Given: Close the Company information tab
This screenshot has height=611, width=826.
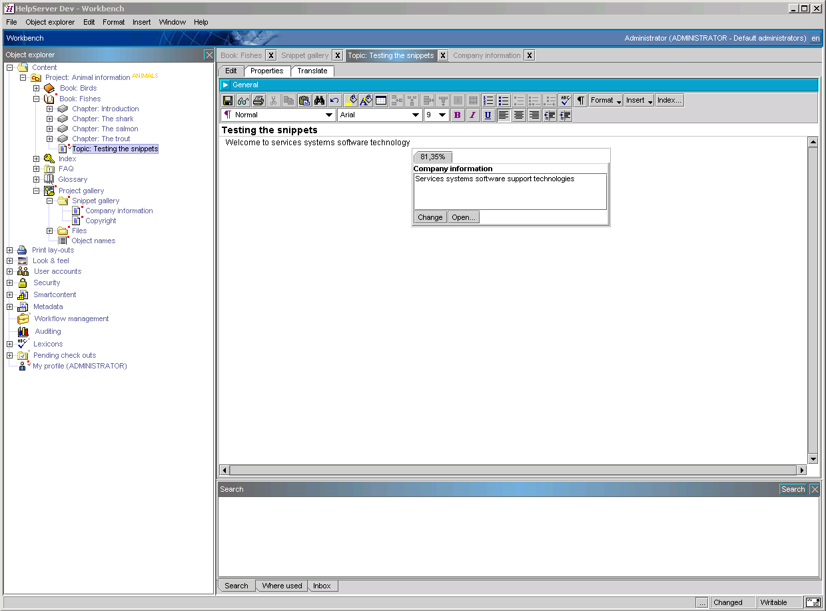Looking at the screenshot, I should click(x=529, y=55).
